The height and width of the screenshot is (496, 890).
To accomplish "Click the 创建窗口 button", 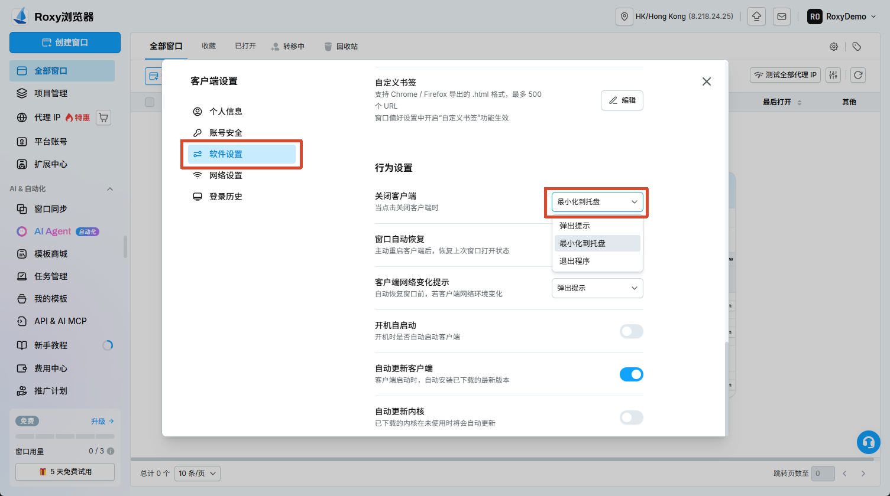I will click(x=65, y=43).
